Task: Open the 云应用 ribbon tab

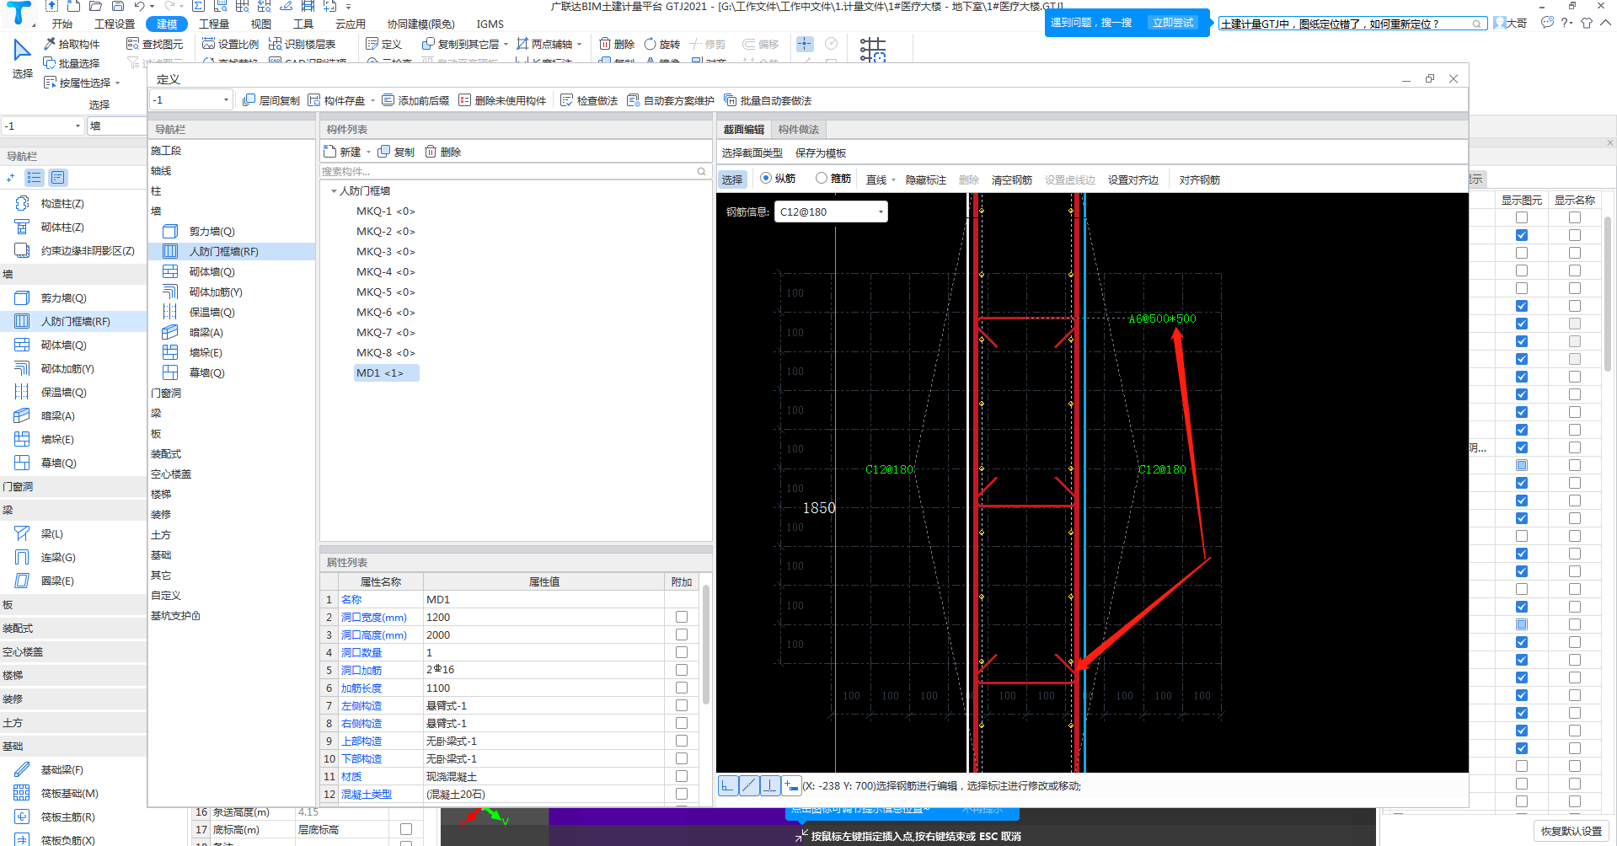Action: coord(351,24)
